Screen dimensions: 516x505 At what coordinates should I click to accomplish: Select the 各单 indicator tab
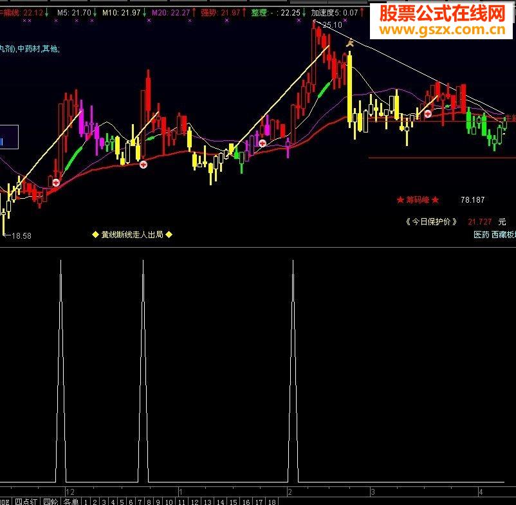[71, 502]
